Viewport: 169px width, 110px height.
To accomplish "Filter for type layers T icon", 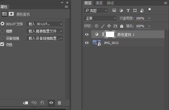I will coord(128,11).
